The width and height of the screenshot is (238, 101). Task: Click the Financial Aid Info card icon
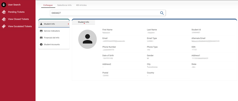click(41, 38)
